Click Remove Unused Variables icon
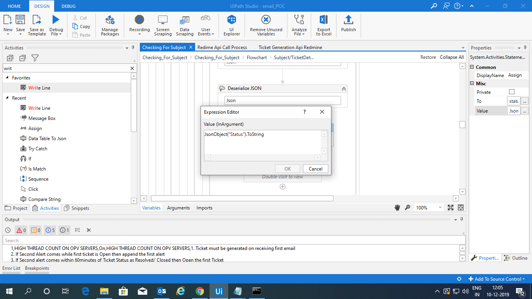This screenshot has width=532, height=299. coord(266,25)
